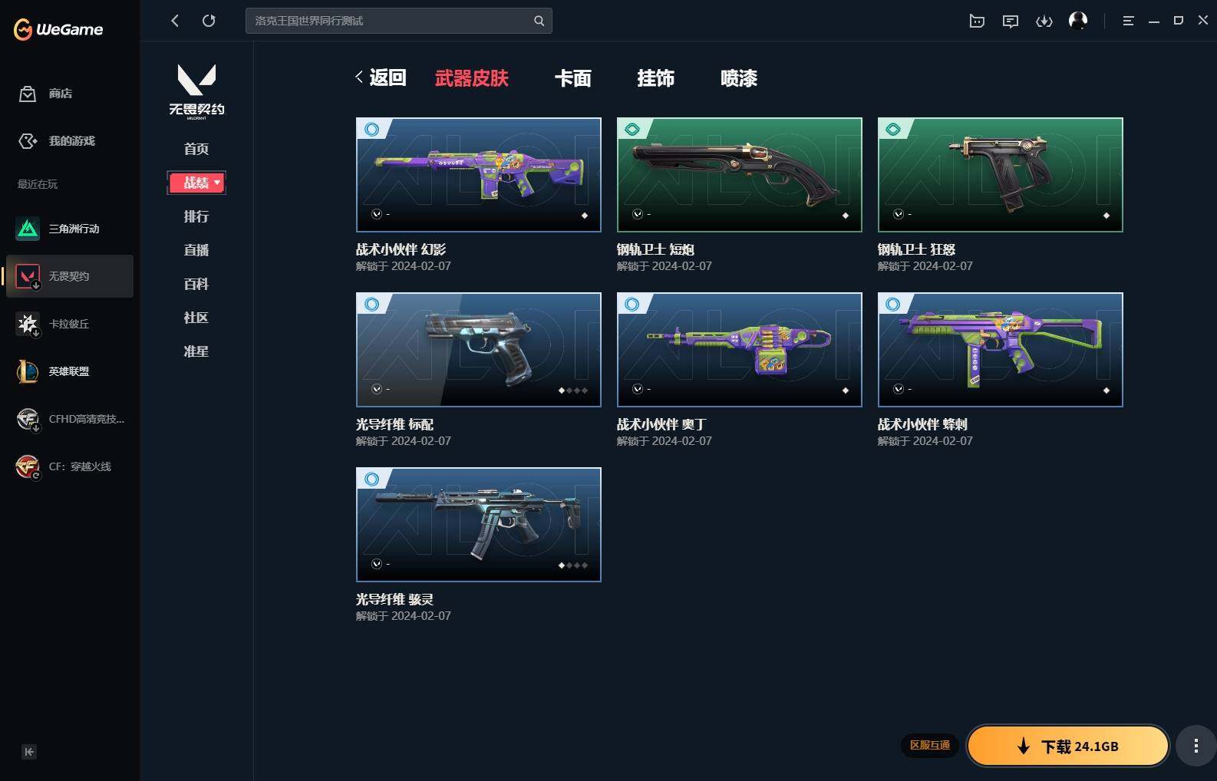The width and height of the screenshot is (1217, 781).
Task: Launch 三角洲行动 game icon
Action: (x=28, y=229)
